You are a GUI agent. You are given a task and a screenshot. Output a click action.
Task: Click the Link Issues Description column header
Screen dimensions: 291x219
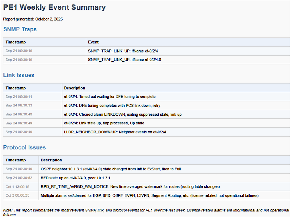pyautogui.click(x=74, y=88)
